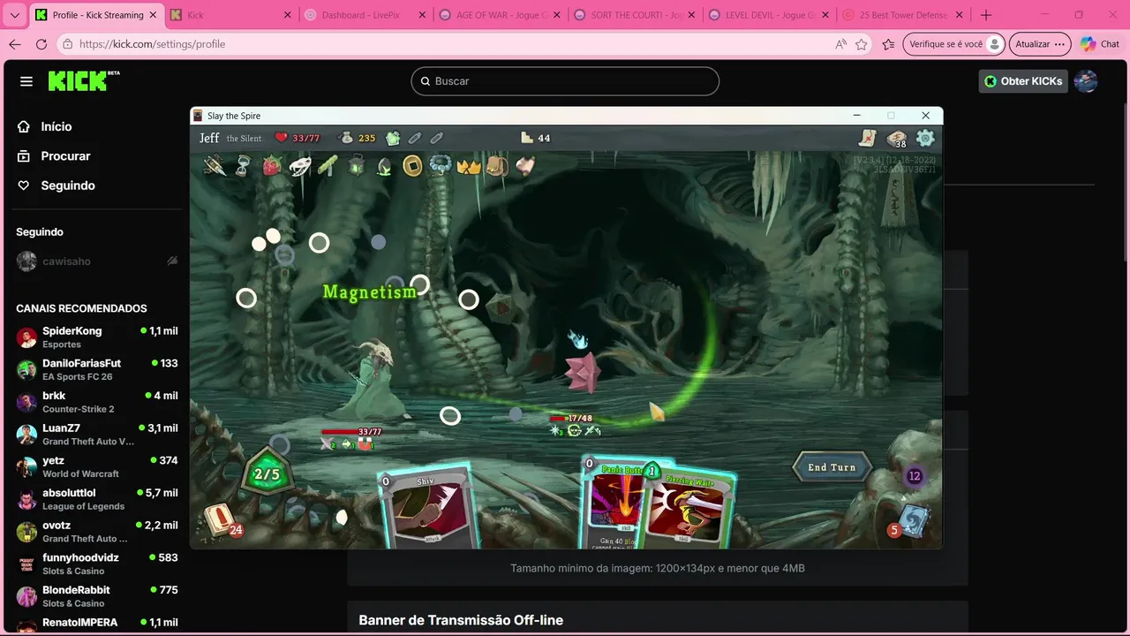Switch to the 25 Best Tower Defense tab

tap(902, 15)
